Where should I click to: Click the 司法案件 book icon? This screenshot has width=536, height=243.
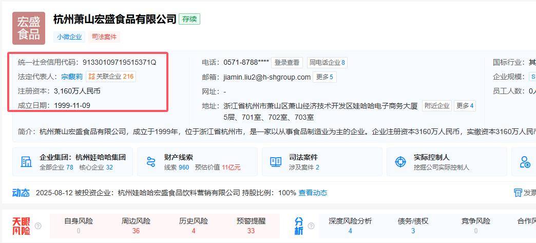pyautogui.click(x=276, y=162)
